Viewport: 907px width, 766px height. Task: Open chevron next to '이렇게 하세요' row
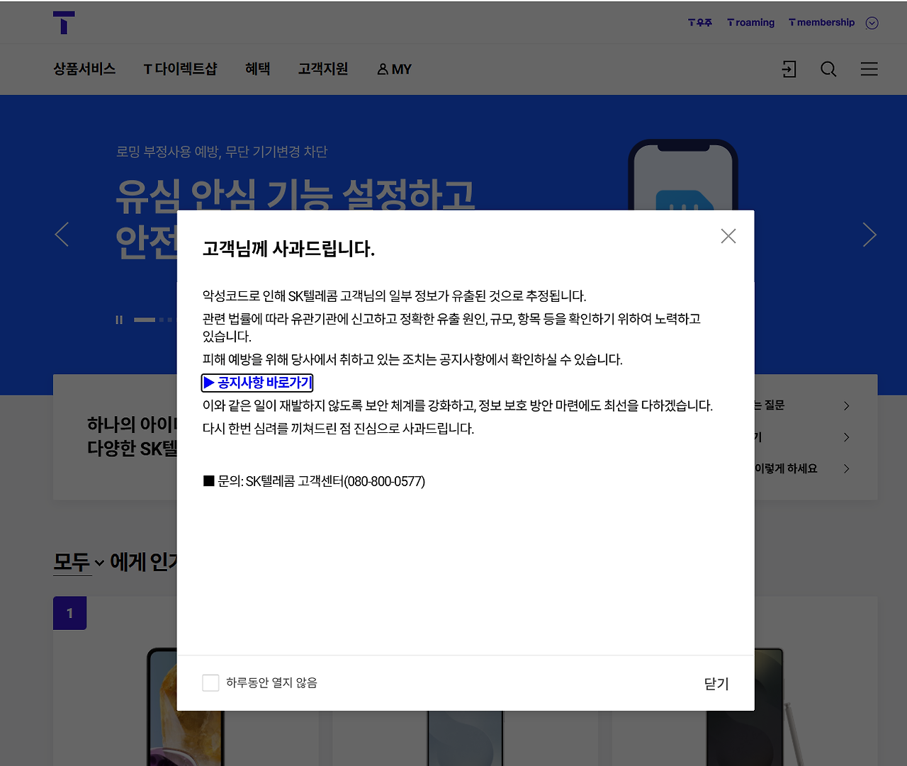pyautogui.click(x=846, y=468)
